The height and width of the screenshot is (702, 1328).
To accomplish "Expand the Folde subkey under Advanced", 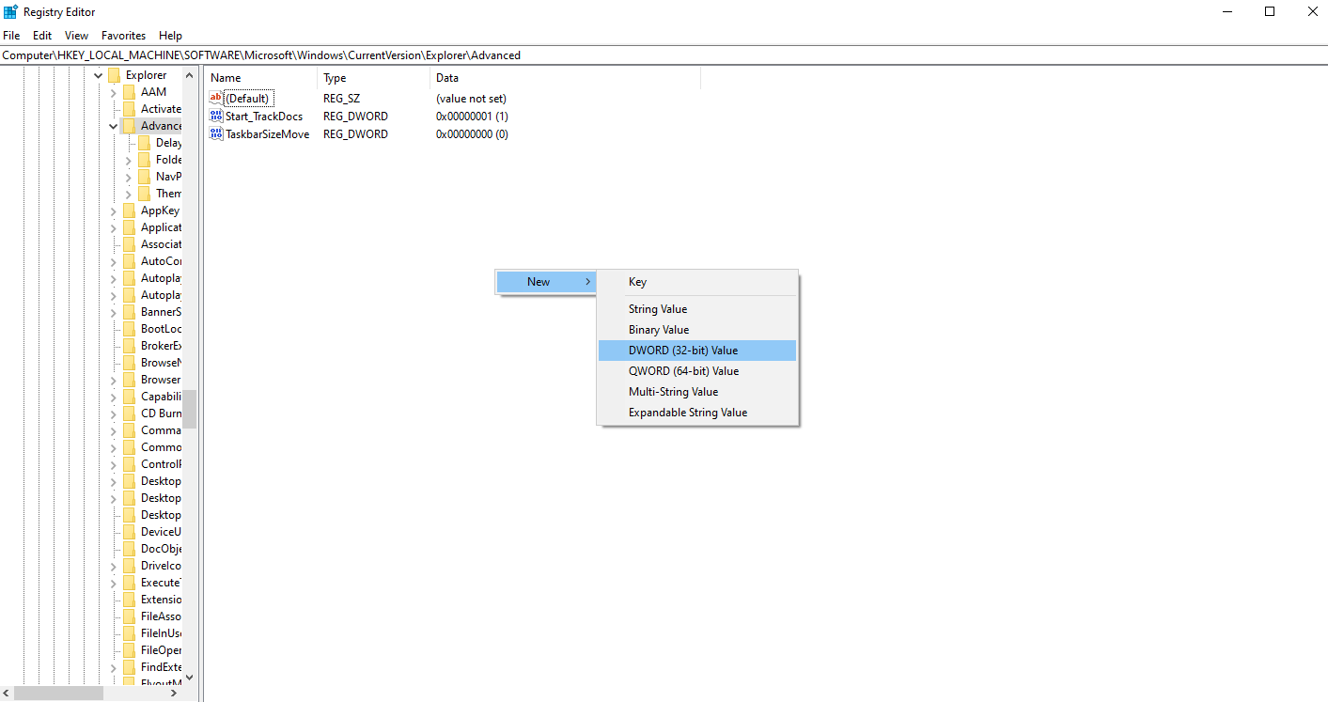I will tap(129, 160).
